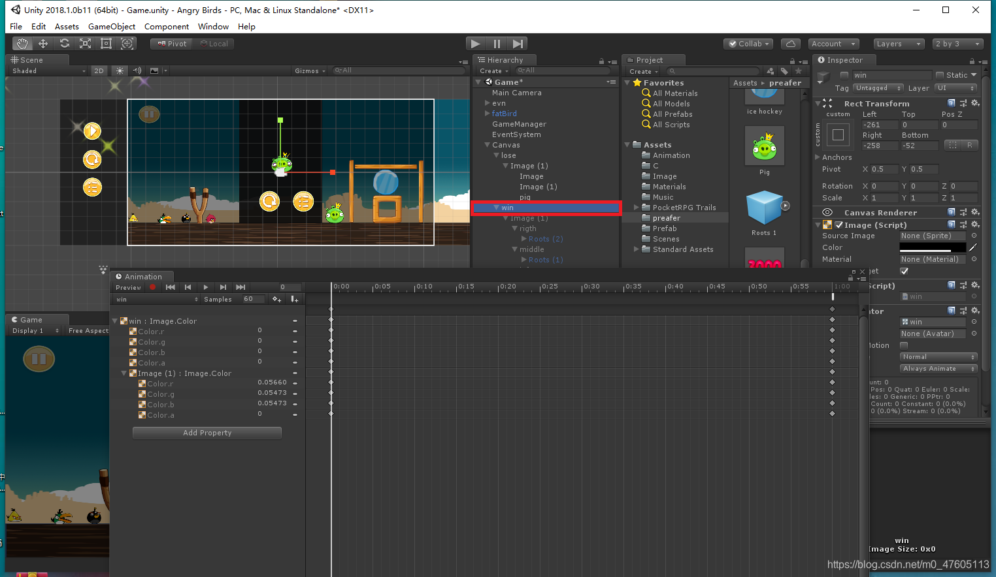This screenshot has width=996, height=577.
Task: Open the GameObject menu
Action: [112, 27]
